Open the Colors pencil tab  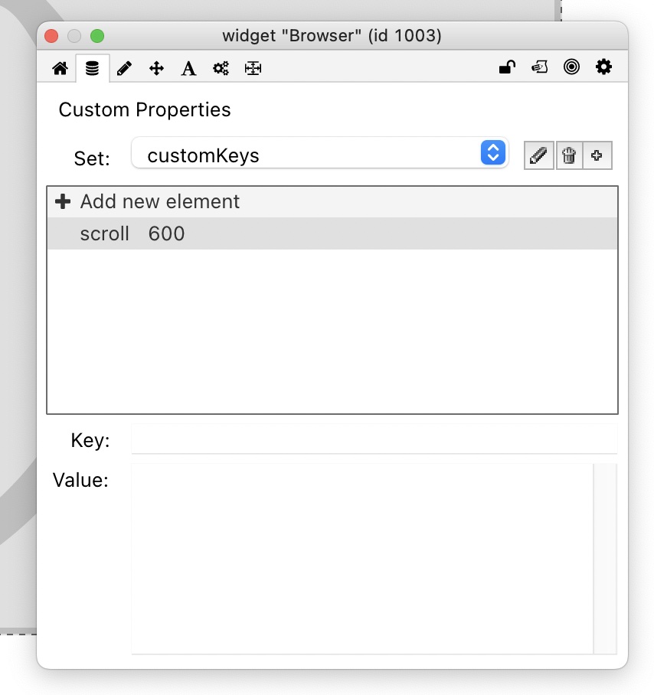pos(124,68)
